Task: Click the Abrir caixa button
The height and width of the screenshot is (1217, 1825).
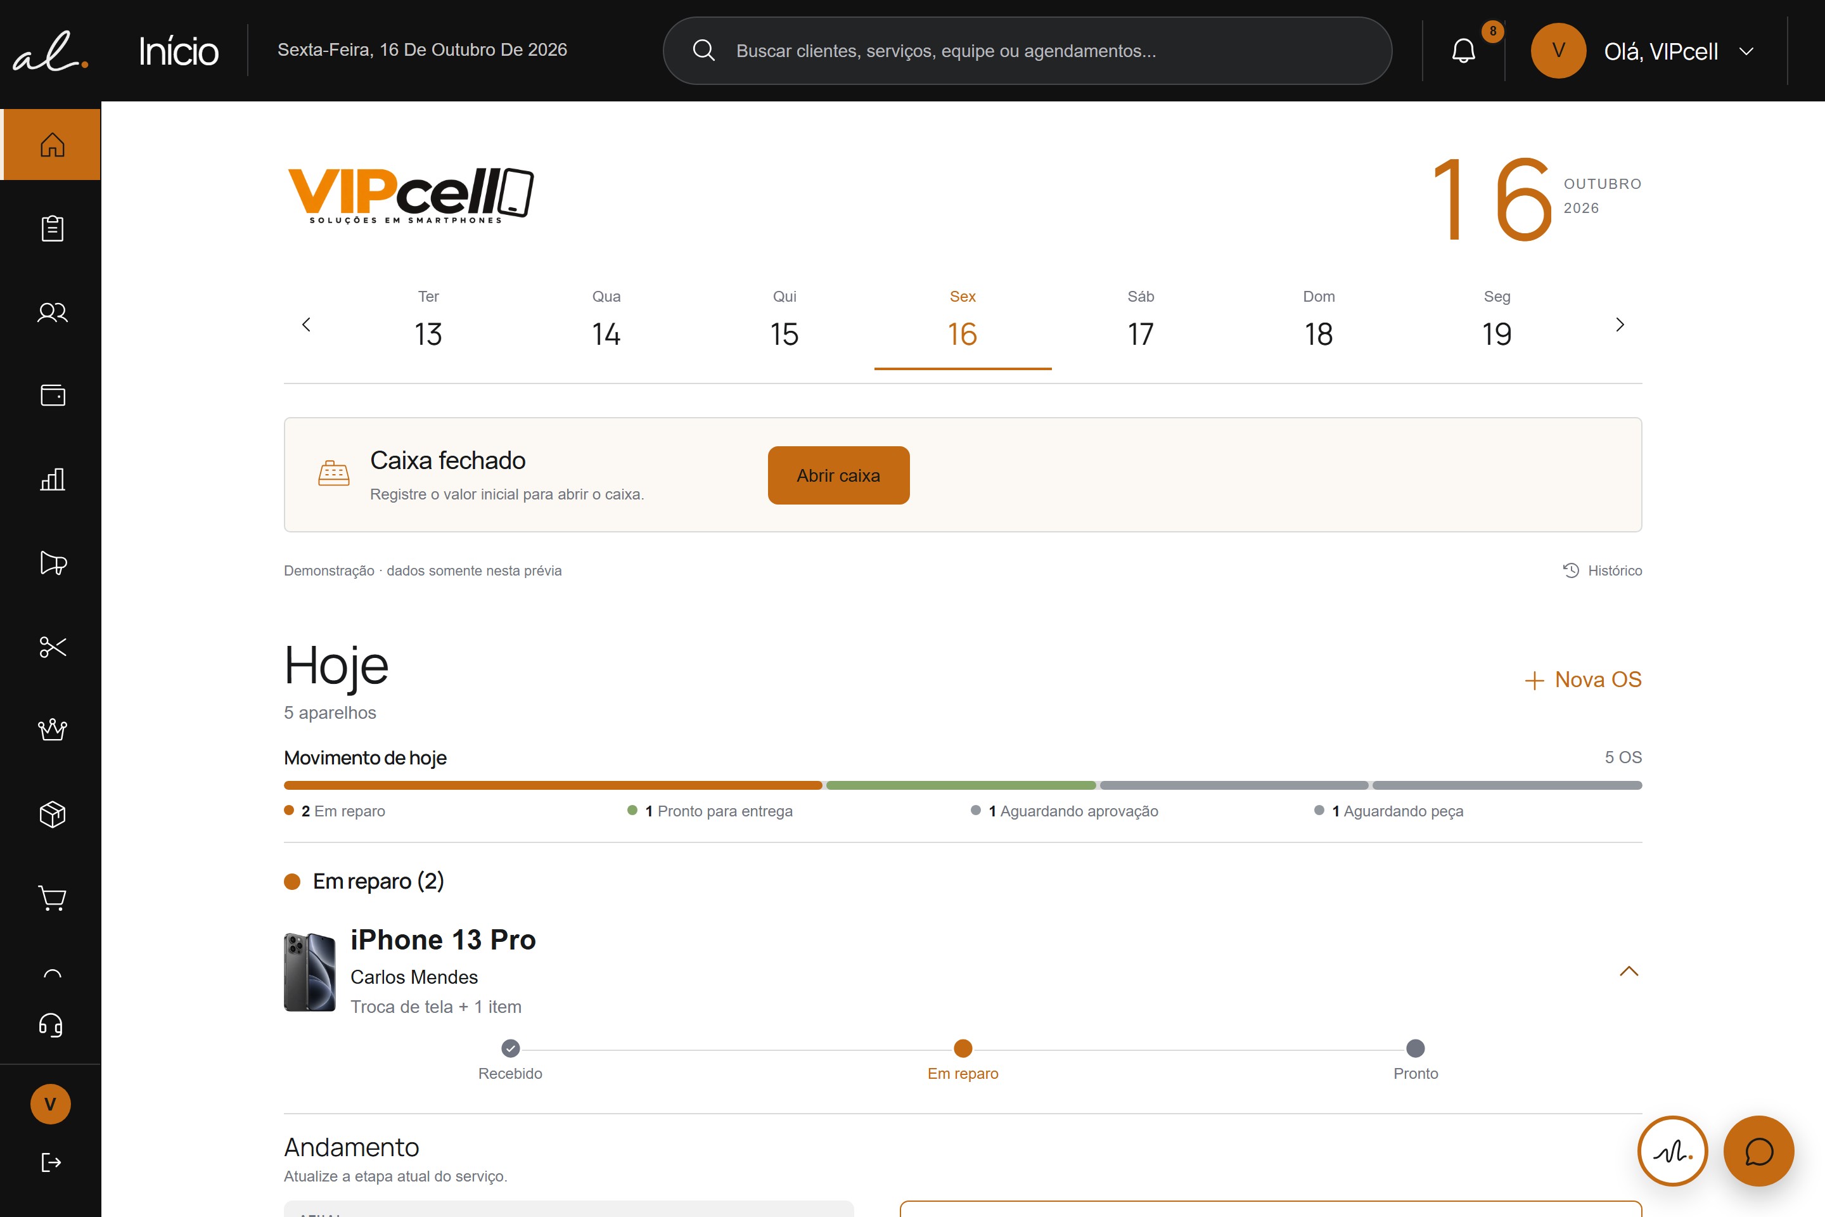Action: (839, 475)
